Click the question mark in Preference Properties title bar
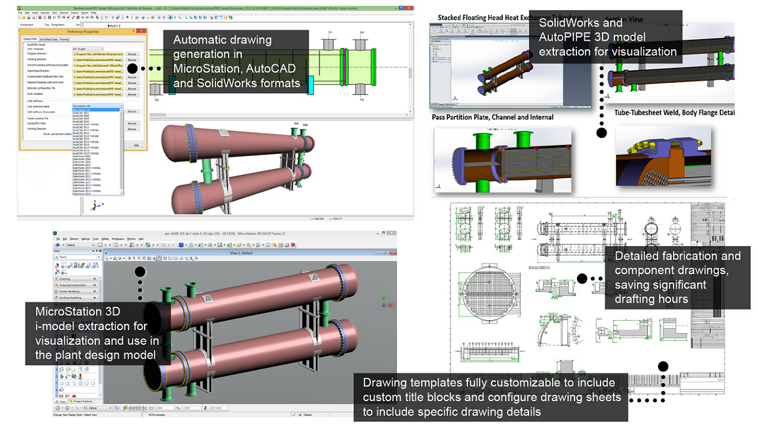The width and height of the screenshot is (757, 426). tap(133, 31)
